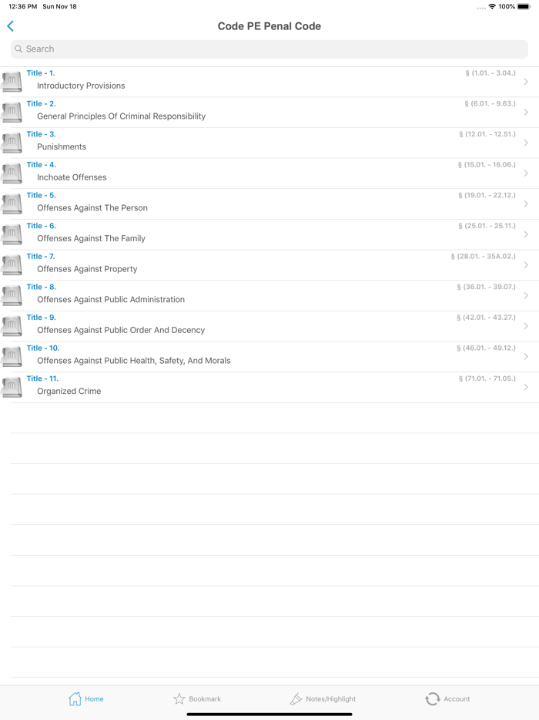This screenshot has width=539, height=720.
Task: Expand chevron for Inchoate Offenses row
Action: tap(526, 173)
